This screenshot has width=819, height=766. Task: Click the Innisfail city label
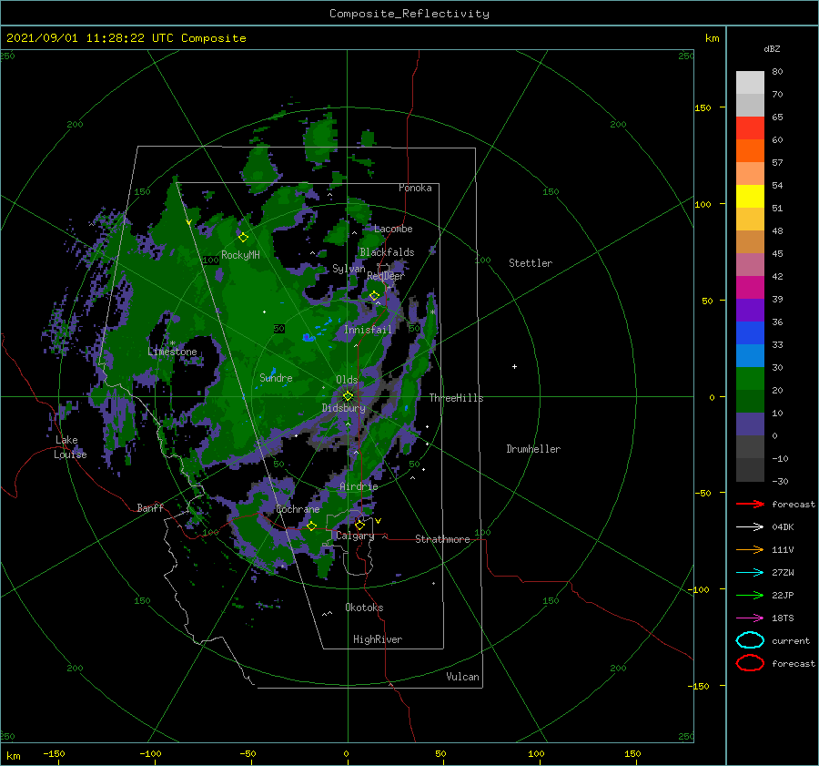coord(368,330)
